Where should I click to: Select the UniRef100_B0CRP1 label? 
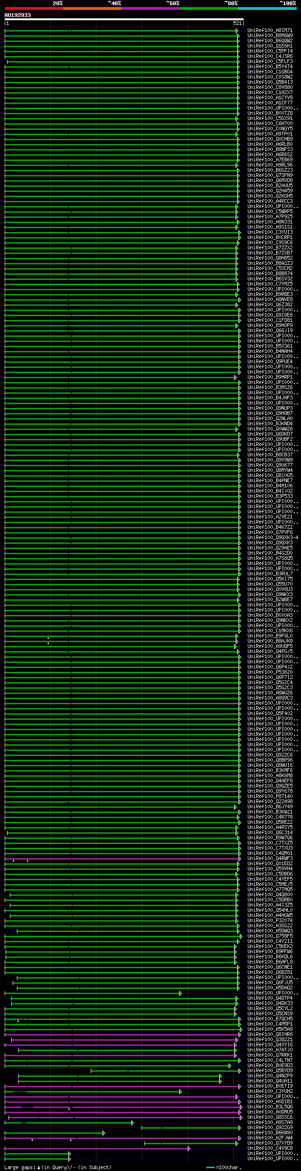270,238
